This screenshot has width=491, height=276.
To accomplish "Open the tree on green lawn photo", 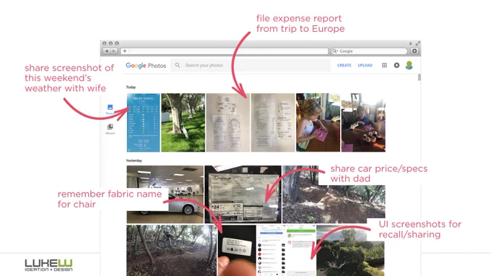I will click(183, 123).
